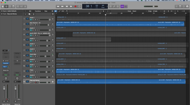Open the Editors scissors button
The height and width of the screenshot is (105, 190).
pos(25,6)
